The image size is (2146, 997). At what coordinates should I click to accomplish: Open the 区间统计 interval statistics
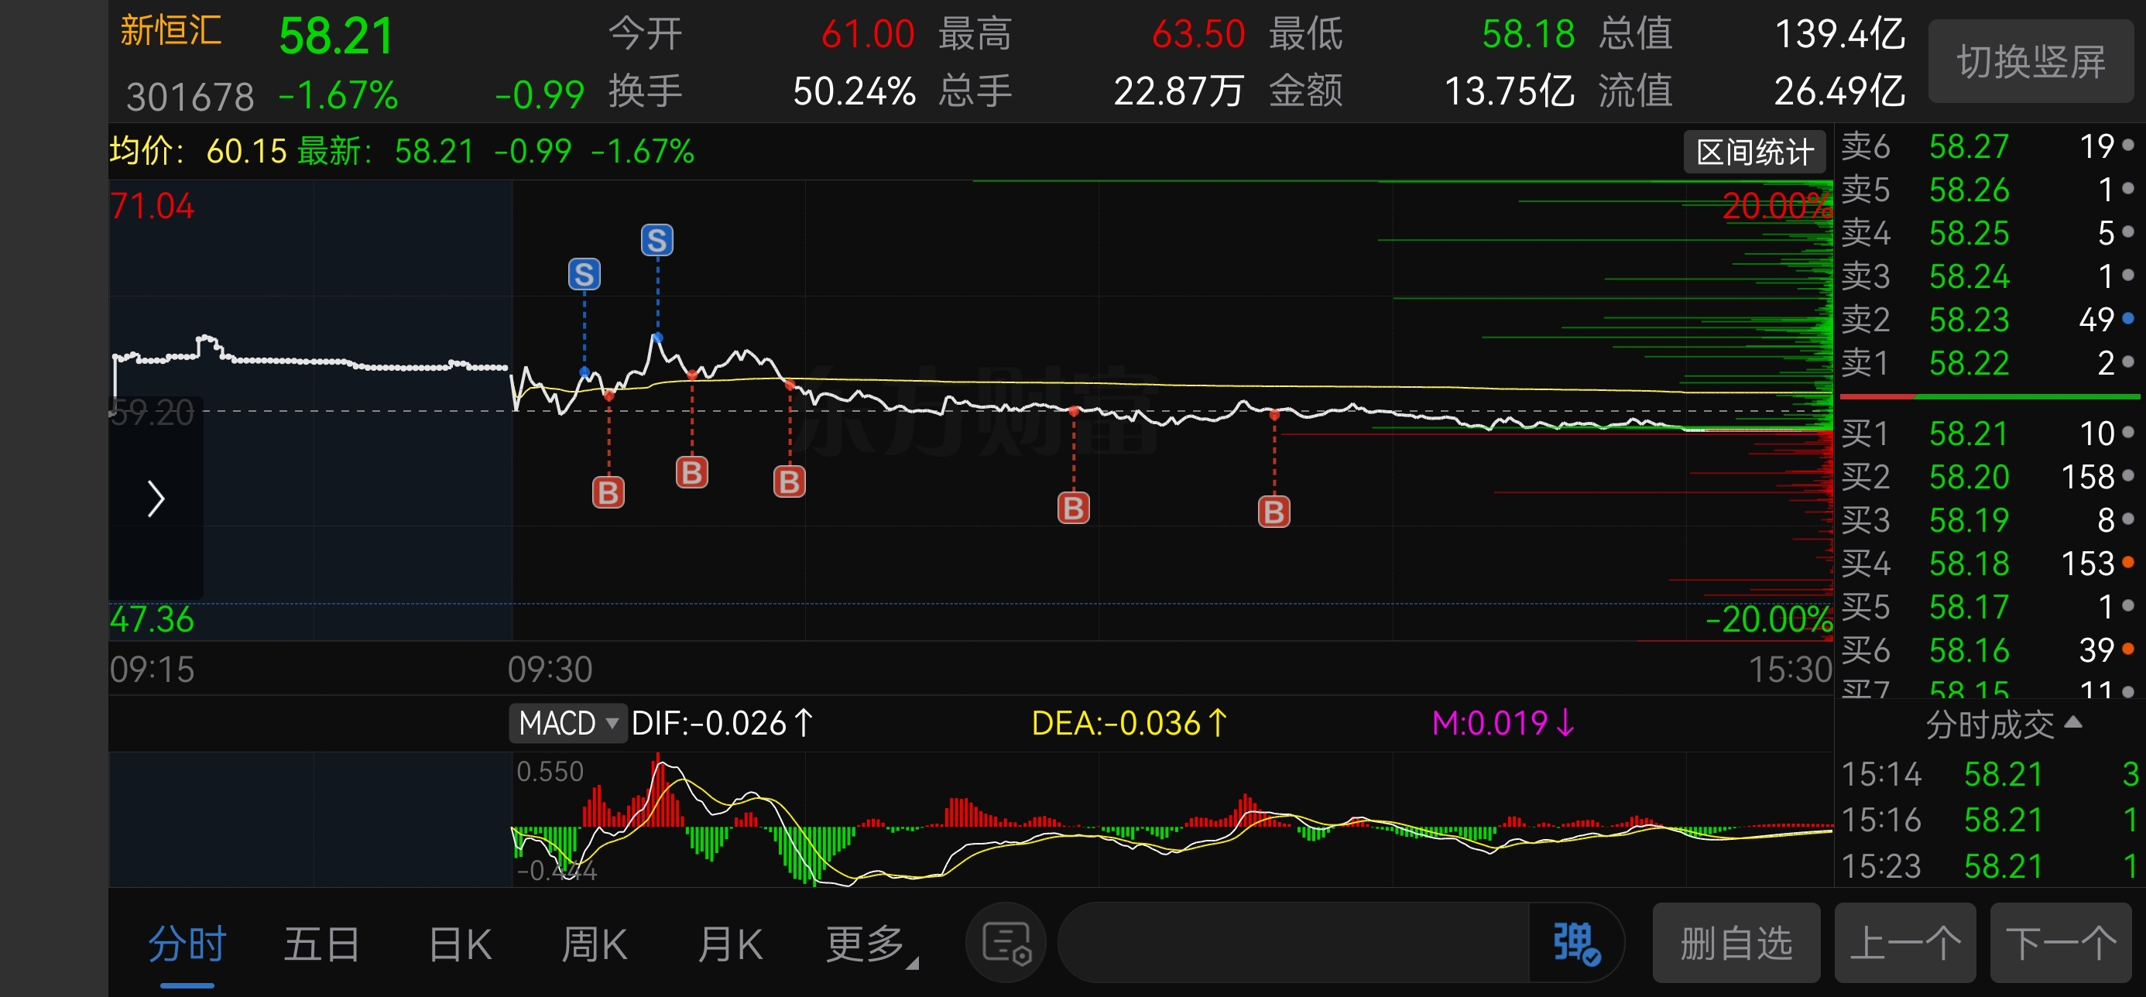coord(1754,152)
